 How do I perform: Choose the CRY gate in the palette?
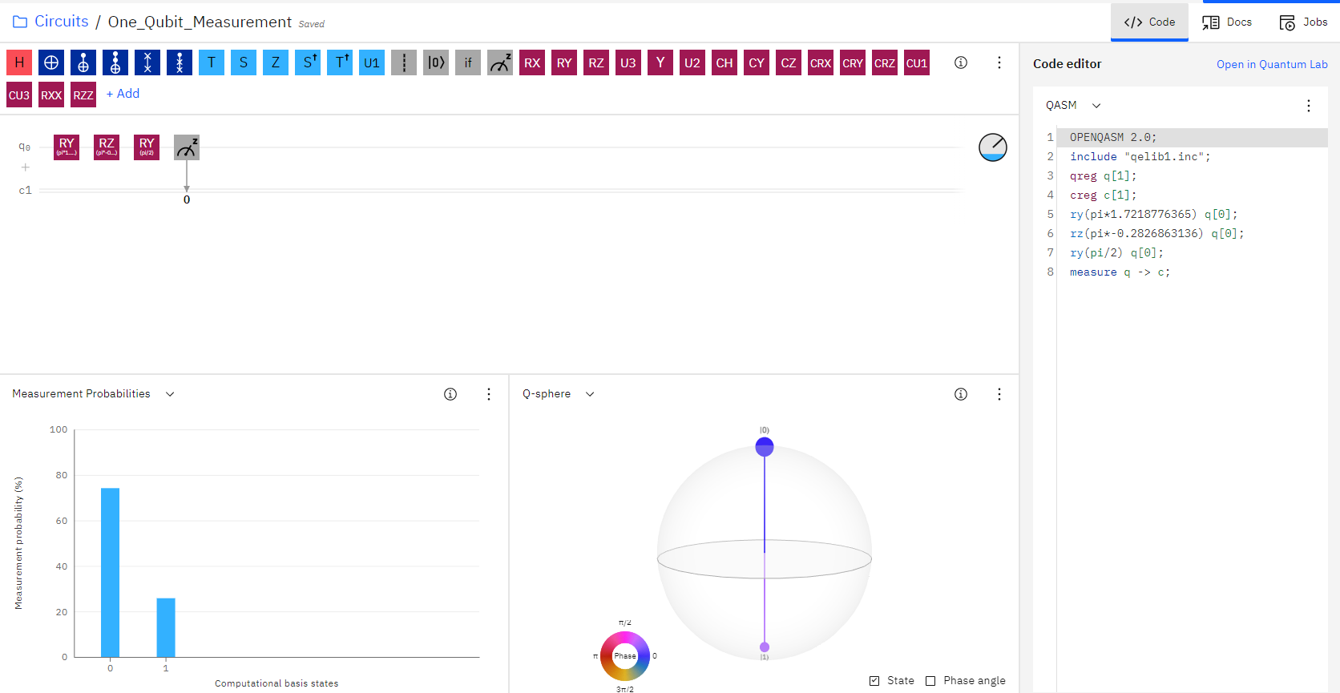coord(853,62)
